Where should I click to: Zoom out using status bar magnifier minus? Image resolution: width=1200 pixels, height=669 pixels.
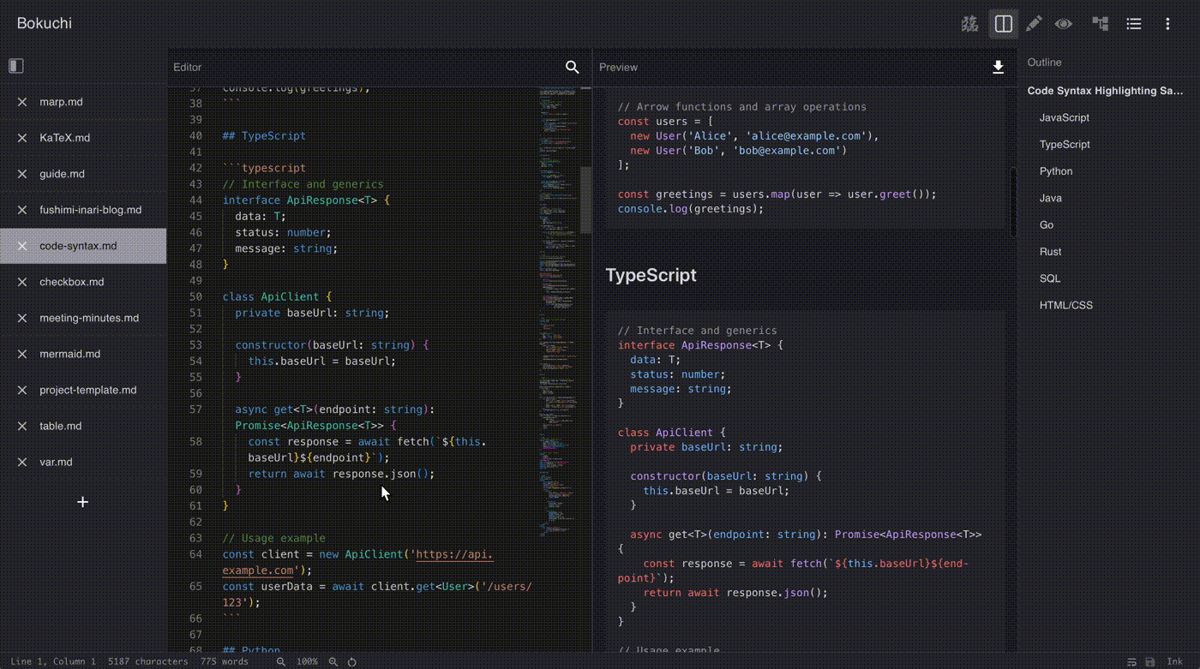280,661
